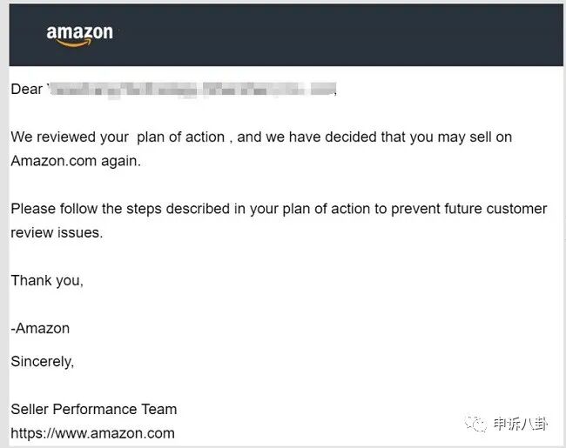Open the https://www.amazon.com link
Screen dimensions: 566x448
click(92, 432)
